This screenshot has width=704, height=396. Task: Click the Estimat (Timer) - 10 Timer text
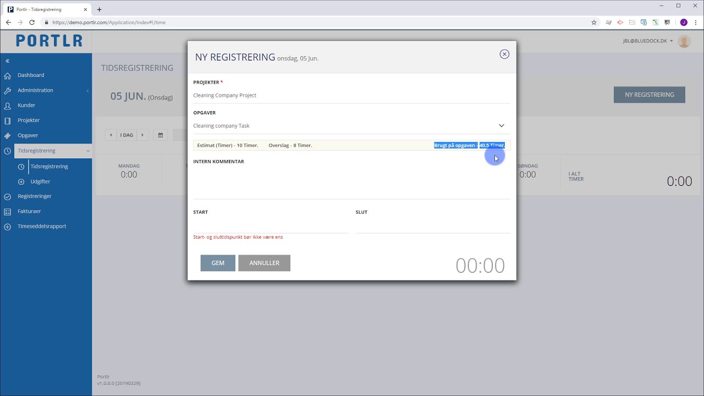coord(228,145)
